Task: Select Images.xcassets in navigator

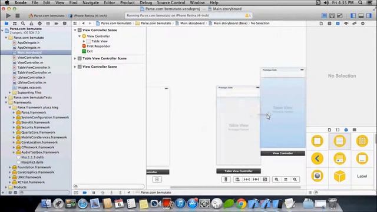Action: pos(29,88)
